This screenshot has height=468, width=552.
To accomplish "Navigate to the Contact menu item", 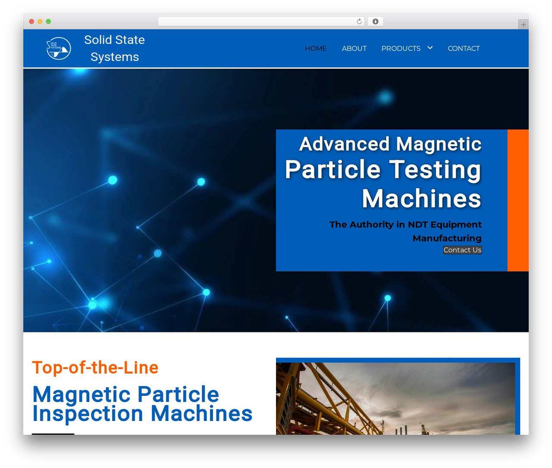I will (x=464, y=48).
